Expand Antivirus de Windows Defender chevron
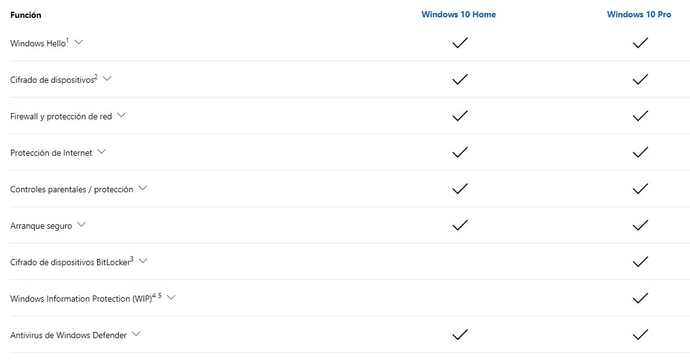 tap(136, 334)
